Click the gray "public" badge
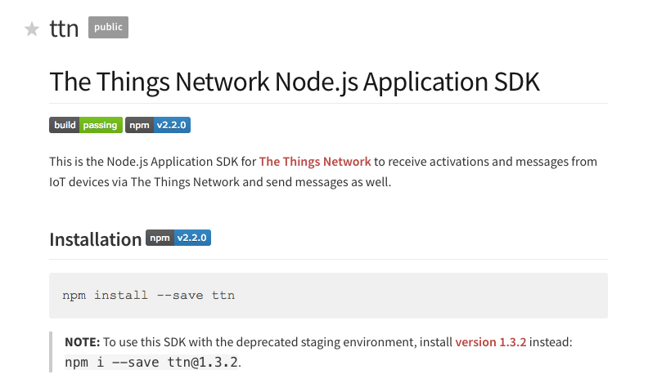657x392 pixels. click(108, 28)
